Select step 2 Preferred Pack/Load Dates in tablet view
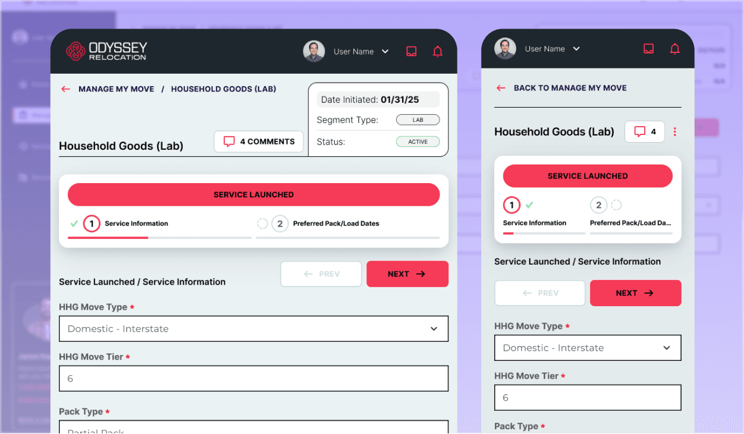Screen dimensions: 744x434 click(x=325, y=224)
